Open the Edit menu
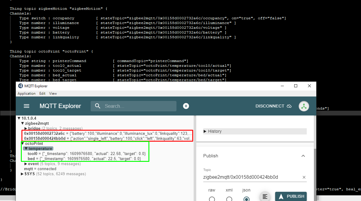This screenshot has width=361, height=201. pos(42,93)
